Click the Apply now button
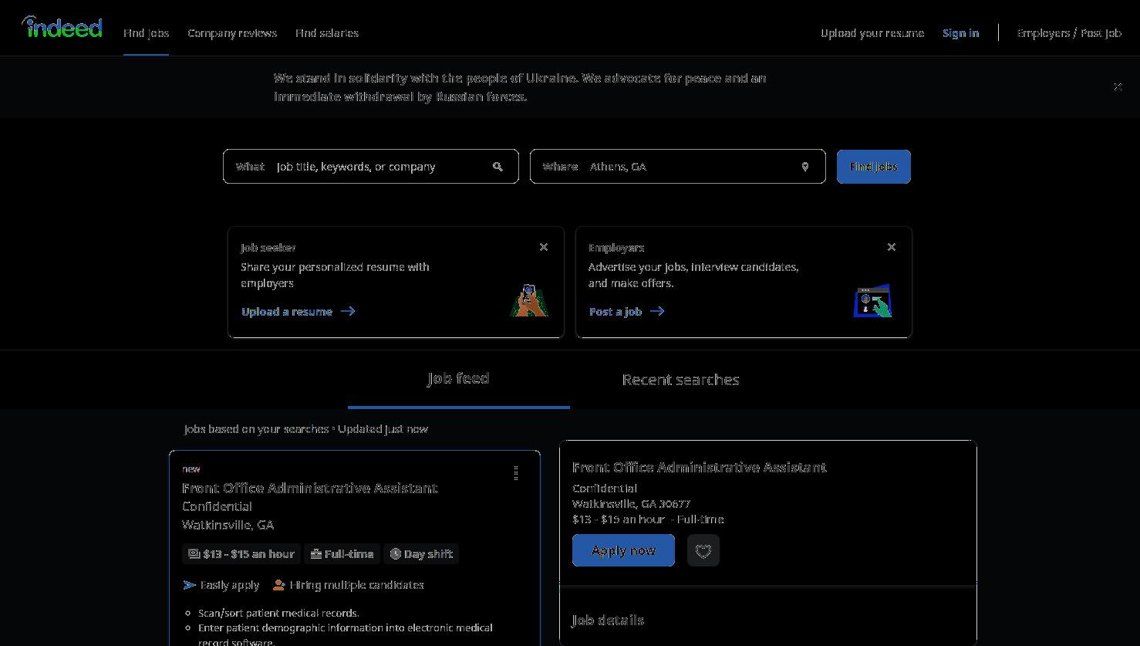 tap(623, 550)
